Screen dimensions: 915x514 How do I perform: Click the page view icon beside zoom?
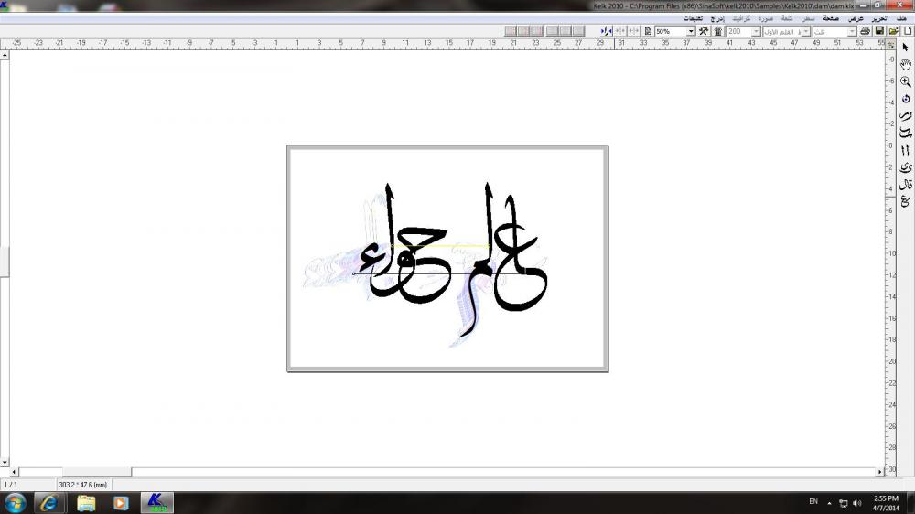pyautogui.click(x=647, y=31)
